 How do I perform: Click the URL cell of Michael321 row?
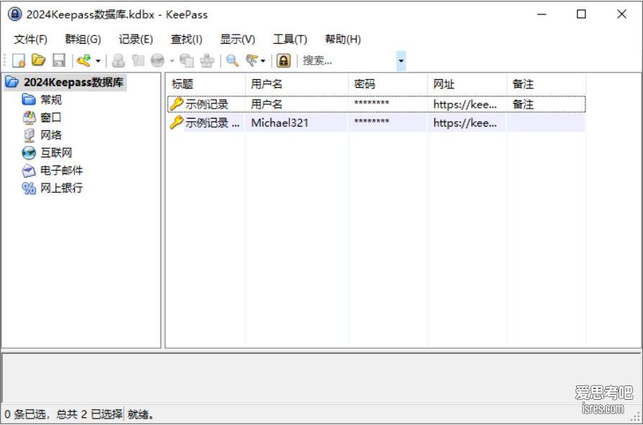click(x=465, y=123)
